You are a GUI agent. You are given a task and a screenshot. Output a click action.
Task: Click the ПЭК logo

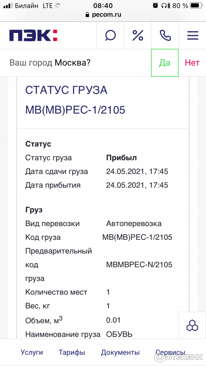click(33, 35)
